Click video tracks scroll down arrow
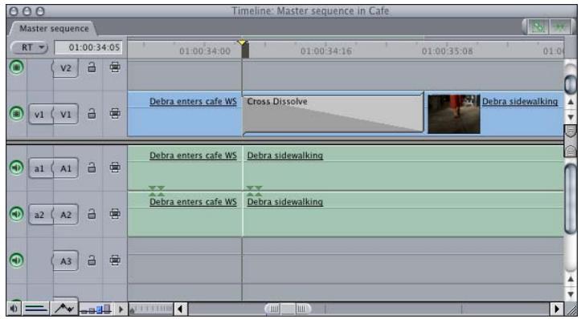This screenshot has height=319, width=581. click(x=571, y=117)
